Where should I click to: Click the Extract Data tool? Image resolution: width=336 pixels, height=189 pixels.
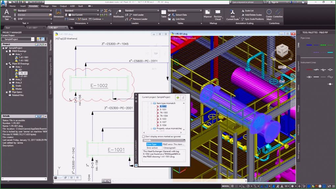pyautogui.click(x=179, y=15)
